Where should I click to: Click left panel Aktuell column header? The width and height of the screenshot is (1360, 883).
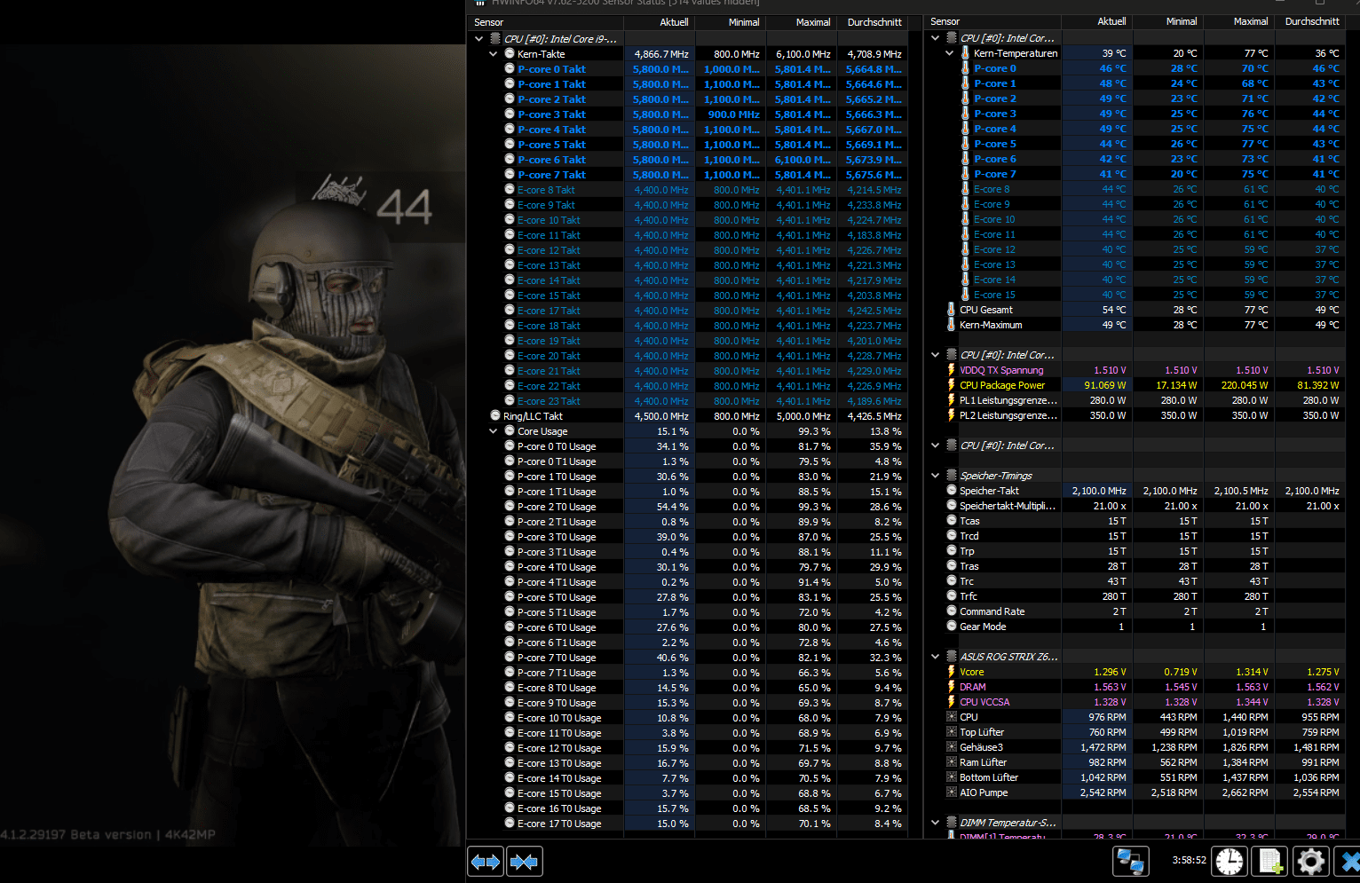(660, 22)
